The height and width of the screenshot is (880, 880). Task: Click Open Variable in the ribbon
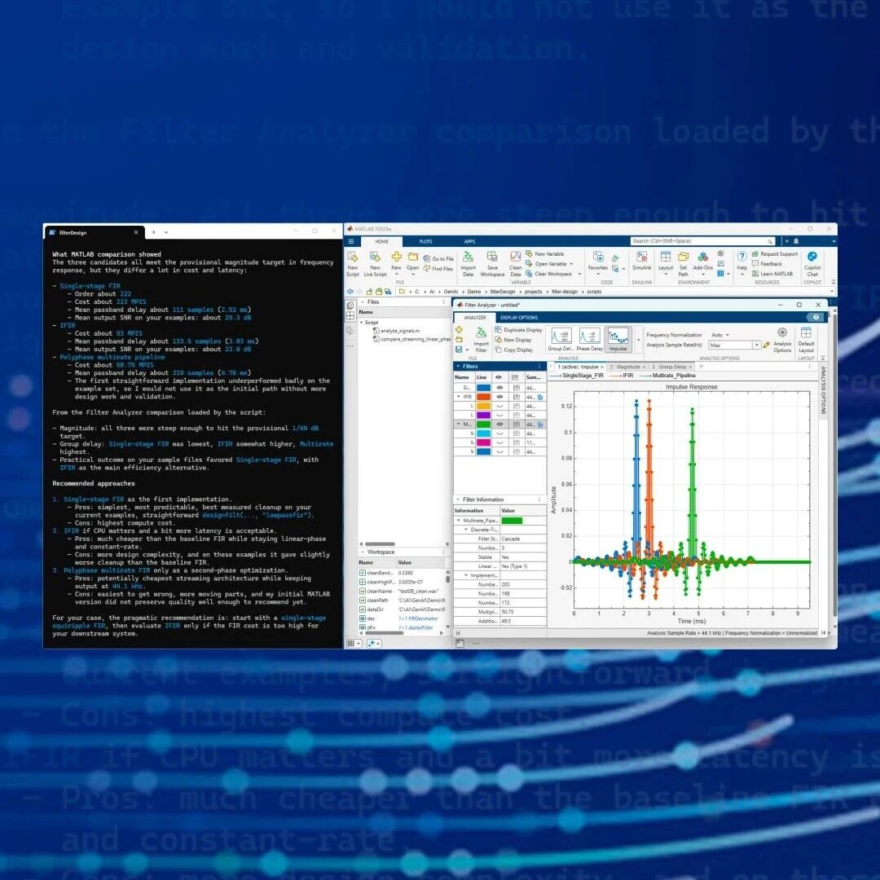(549, 264)
